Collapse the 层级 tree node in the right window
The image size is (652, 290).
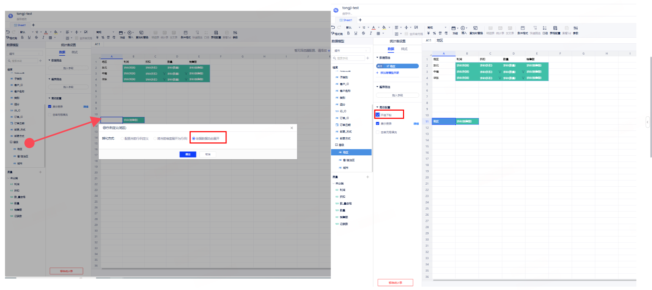tap(336, 145)
